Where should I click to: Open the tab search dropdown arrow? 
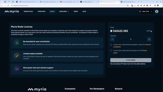[2, 2]
